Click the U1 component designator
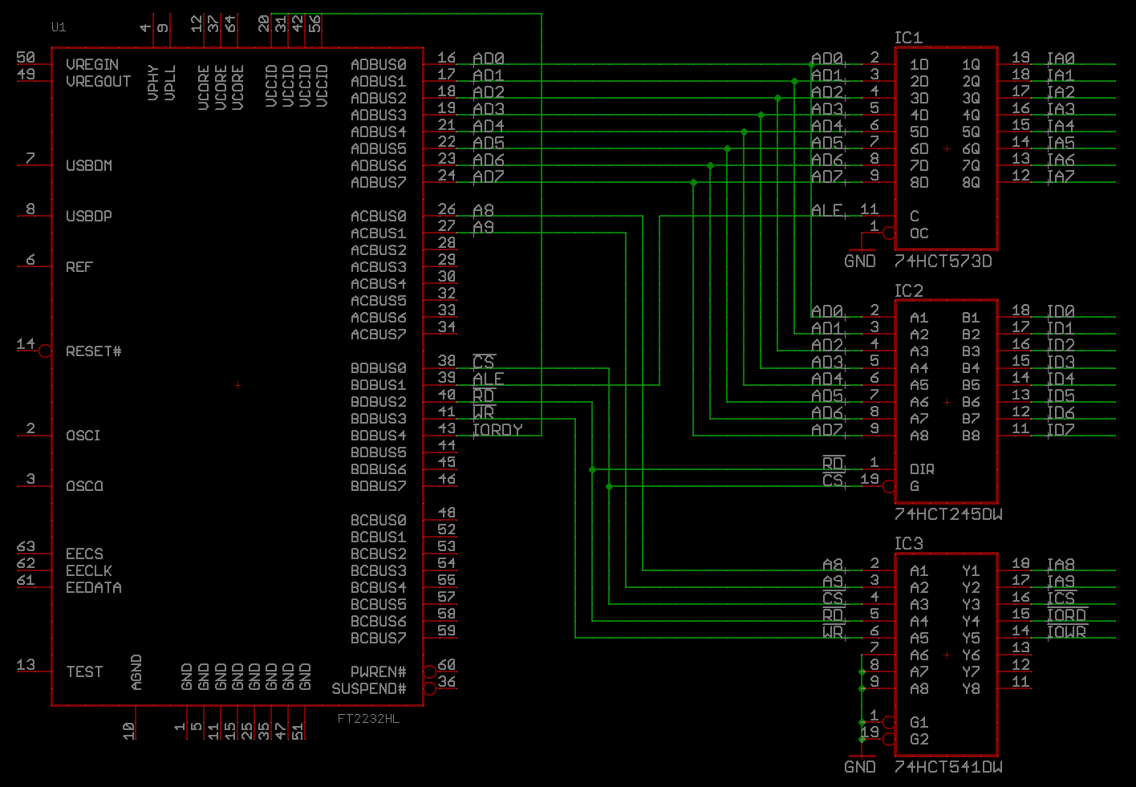The width and height of the screenshot is (1136, 787). click(x=59, y=27)
